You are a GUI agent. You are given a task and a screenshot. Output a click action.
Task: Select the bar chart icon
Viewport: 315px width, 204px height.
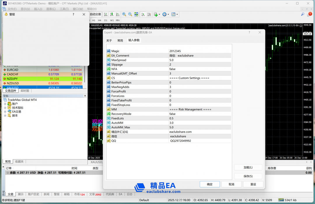coord(106,14)
